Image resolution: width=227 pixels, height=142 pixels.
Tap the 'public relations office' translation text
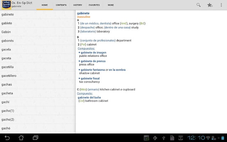tap(93, 56)
